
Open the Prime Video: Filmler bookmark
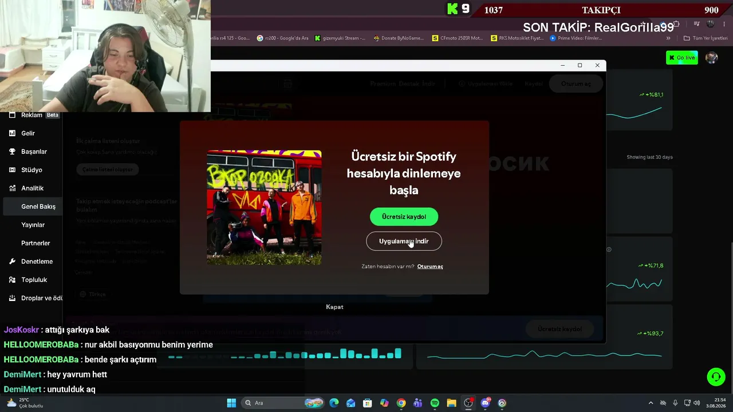(x=576, y=38)
